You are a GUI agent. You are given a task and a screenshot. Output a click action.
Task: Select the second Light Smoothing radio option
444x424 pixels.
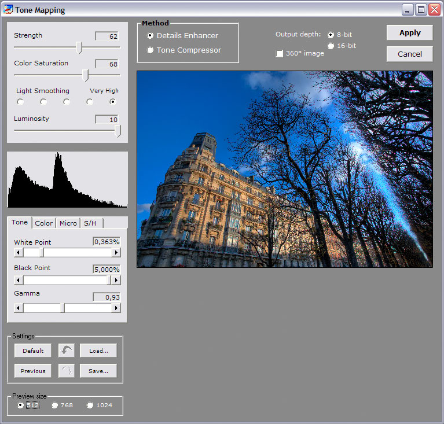[43, 102]
